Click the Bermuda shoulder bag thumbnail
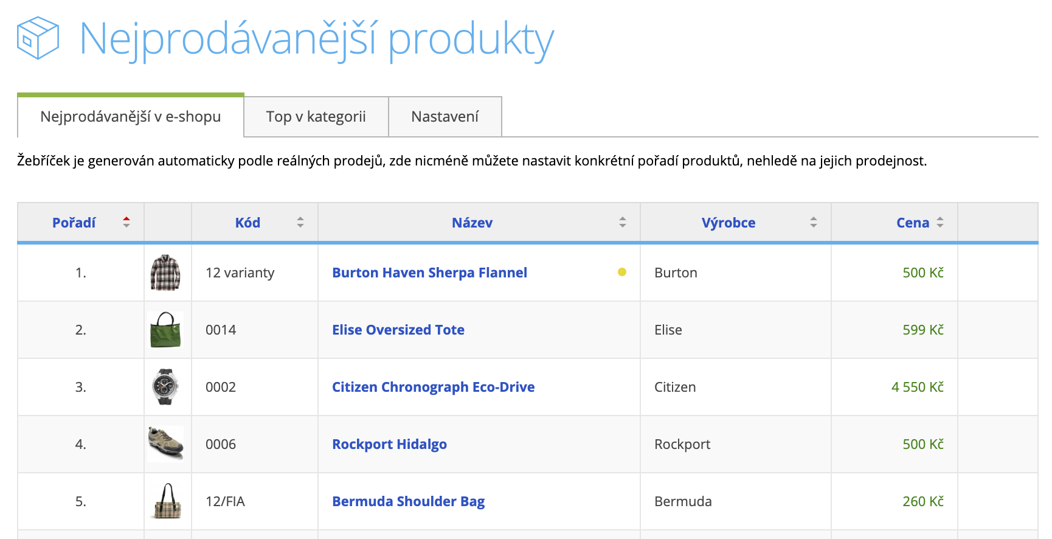 point(167,501)
